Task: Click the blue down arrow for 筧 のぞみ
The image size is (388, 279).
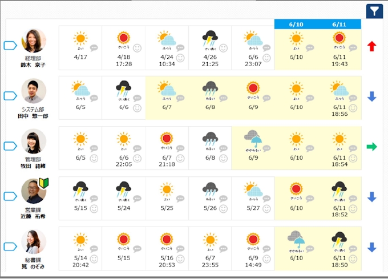Action: click(x=372, y=247)
